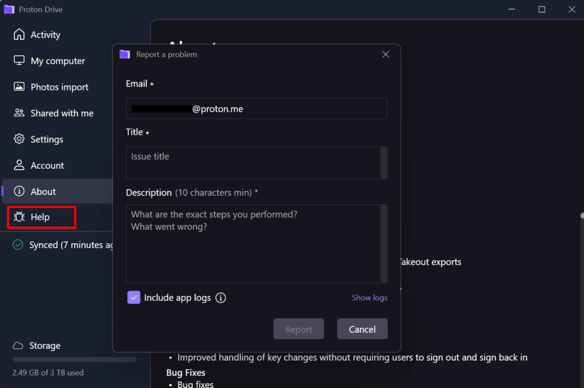Click the Shared with me people icon
584x388 pixels.
coord(19,113)
